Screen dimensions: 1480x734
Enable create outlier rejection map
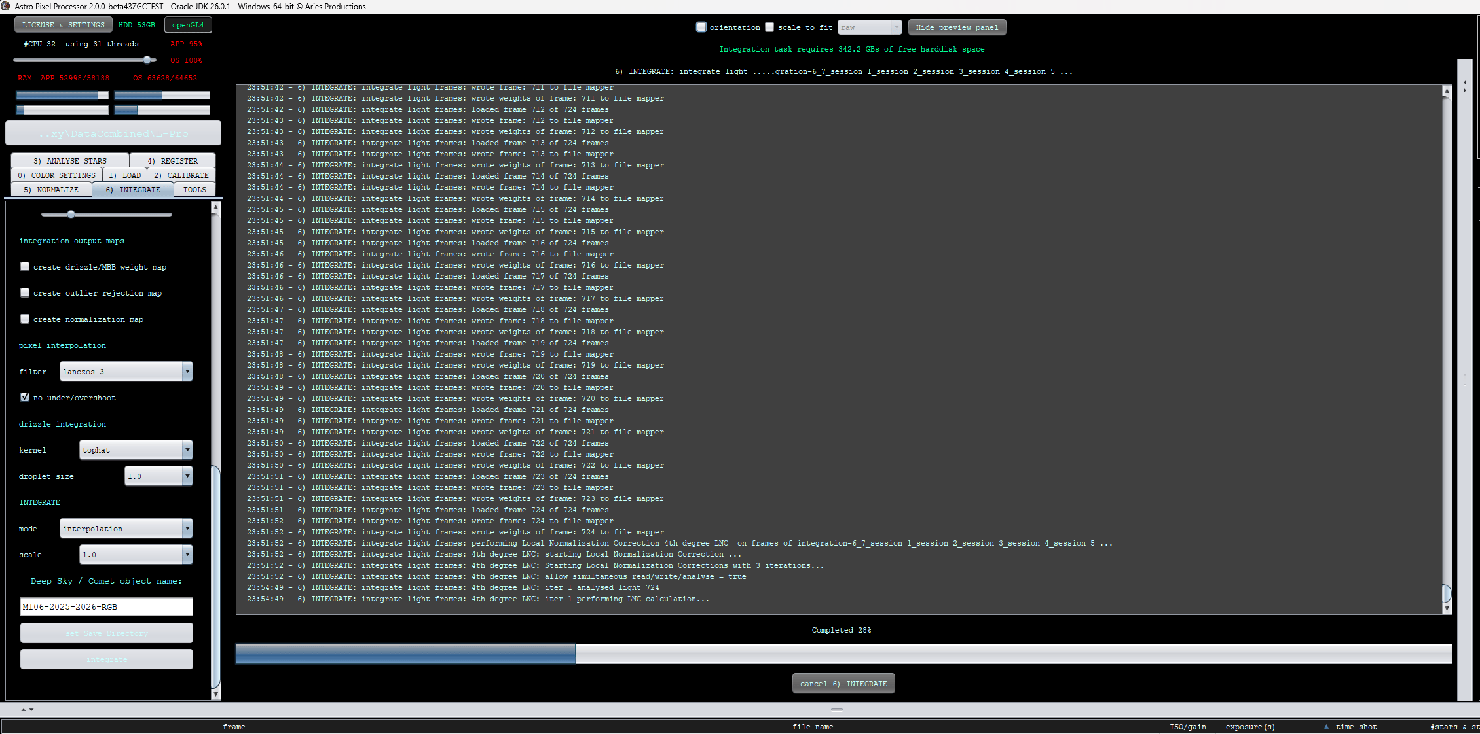click(x=25, y=292)
